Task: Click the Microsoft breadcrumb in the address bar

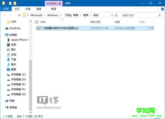Action: pyautogui.click(x=36, y=15)
